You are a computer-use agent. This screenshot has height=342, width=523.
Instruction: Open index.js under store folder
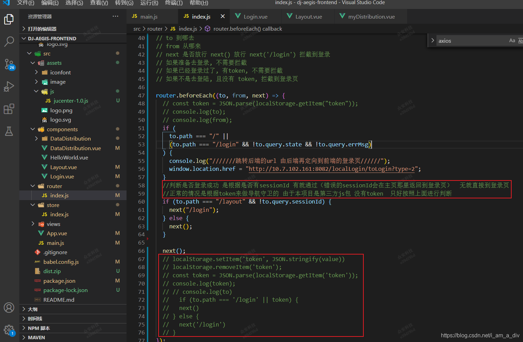click(x=73, y=214)
